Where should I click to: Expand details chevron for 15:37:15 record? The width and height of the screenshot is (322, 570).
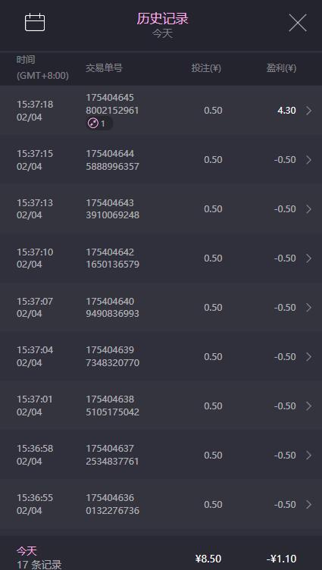coord(308,160)
